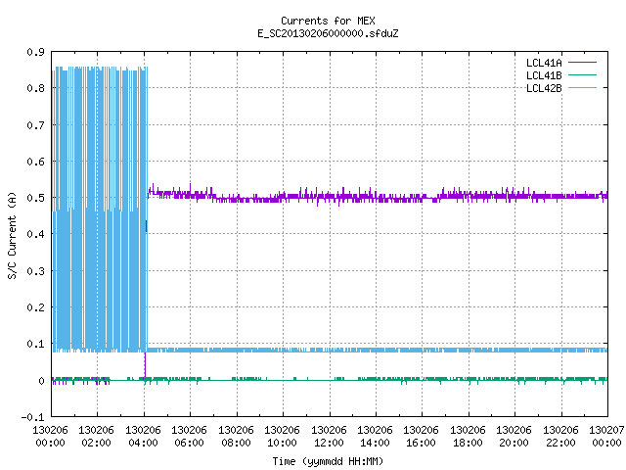The image size is (626, 470).
Task: Click the dense blue LCL42B oscillation block
Action: click(x=100, y=209)
